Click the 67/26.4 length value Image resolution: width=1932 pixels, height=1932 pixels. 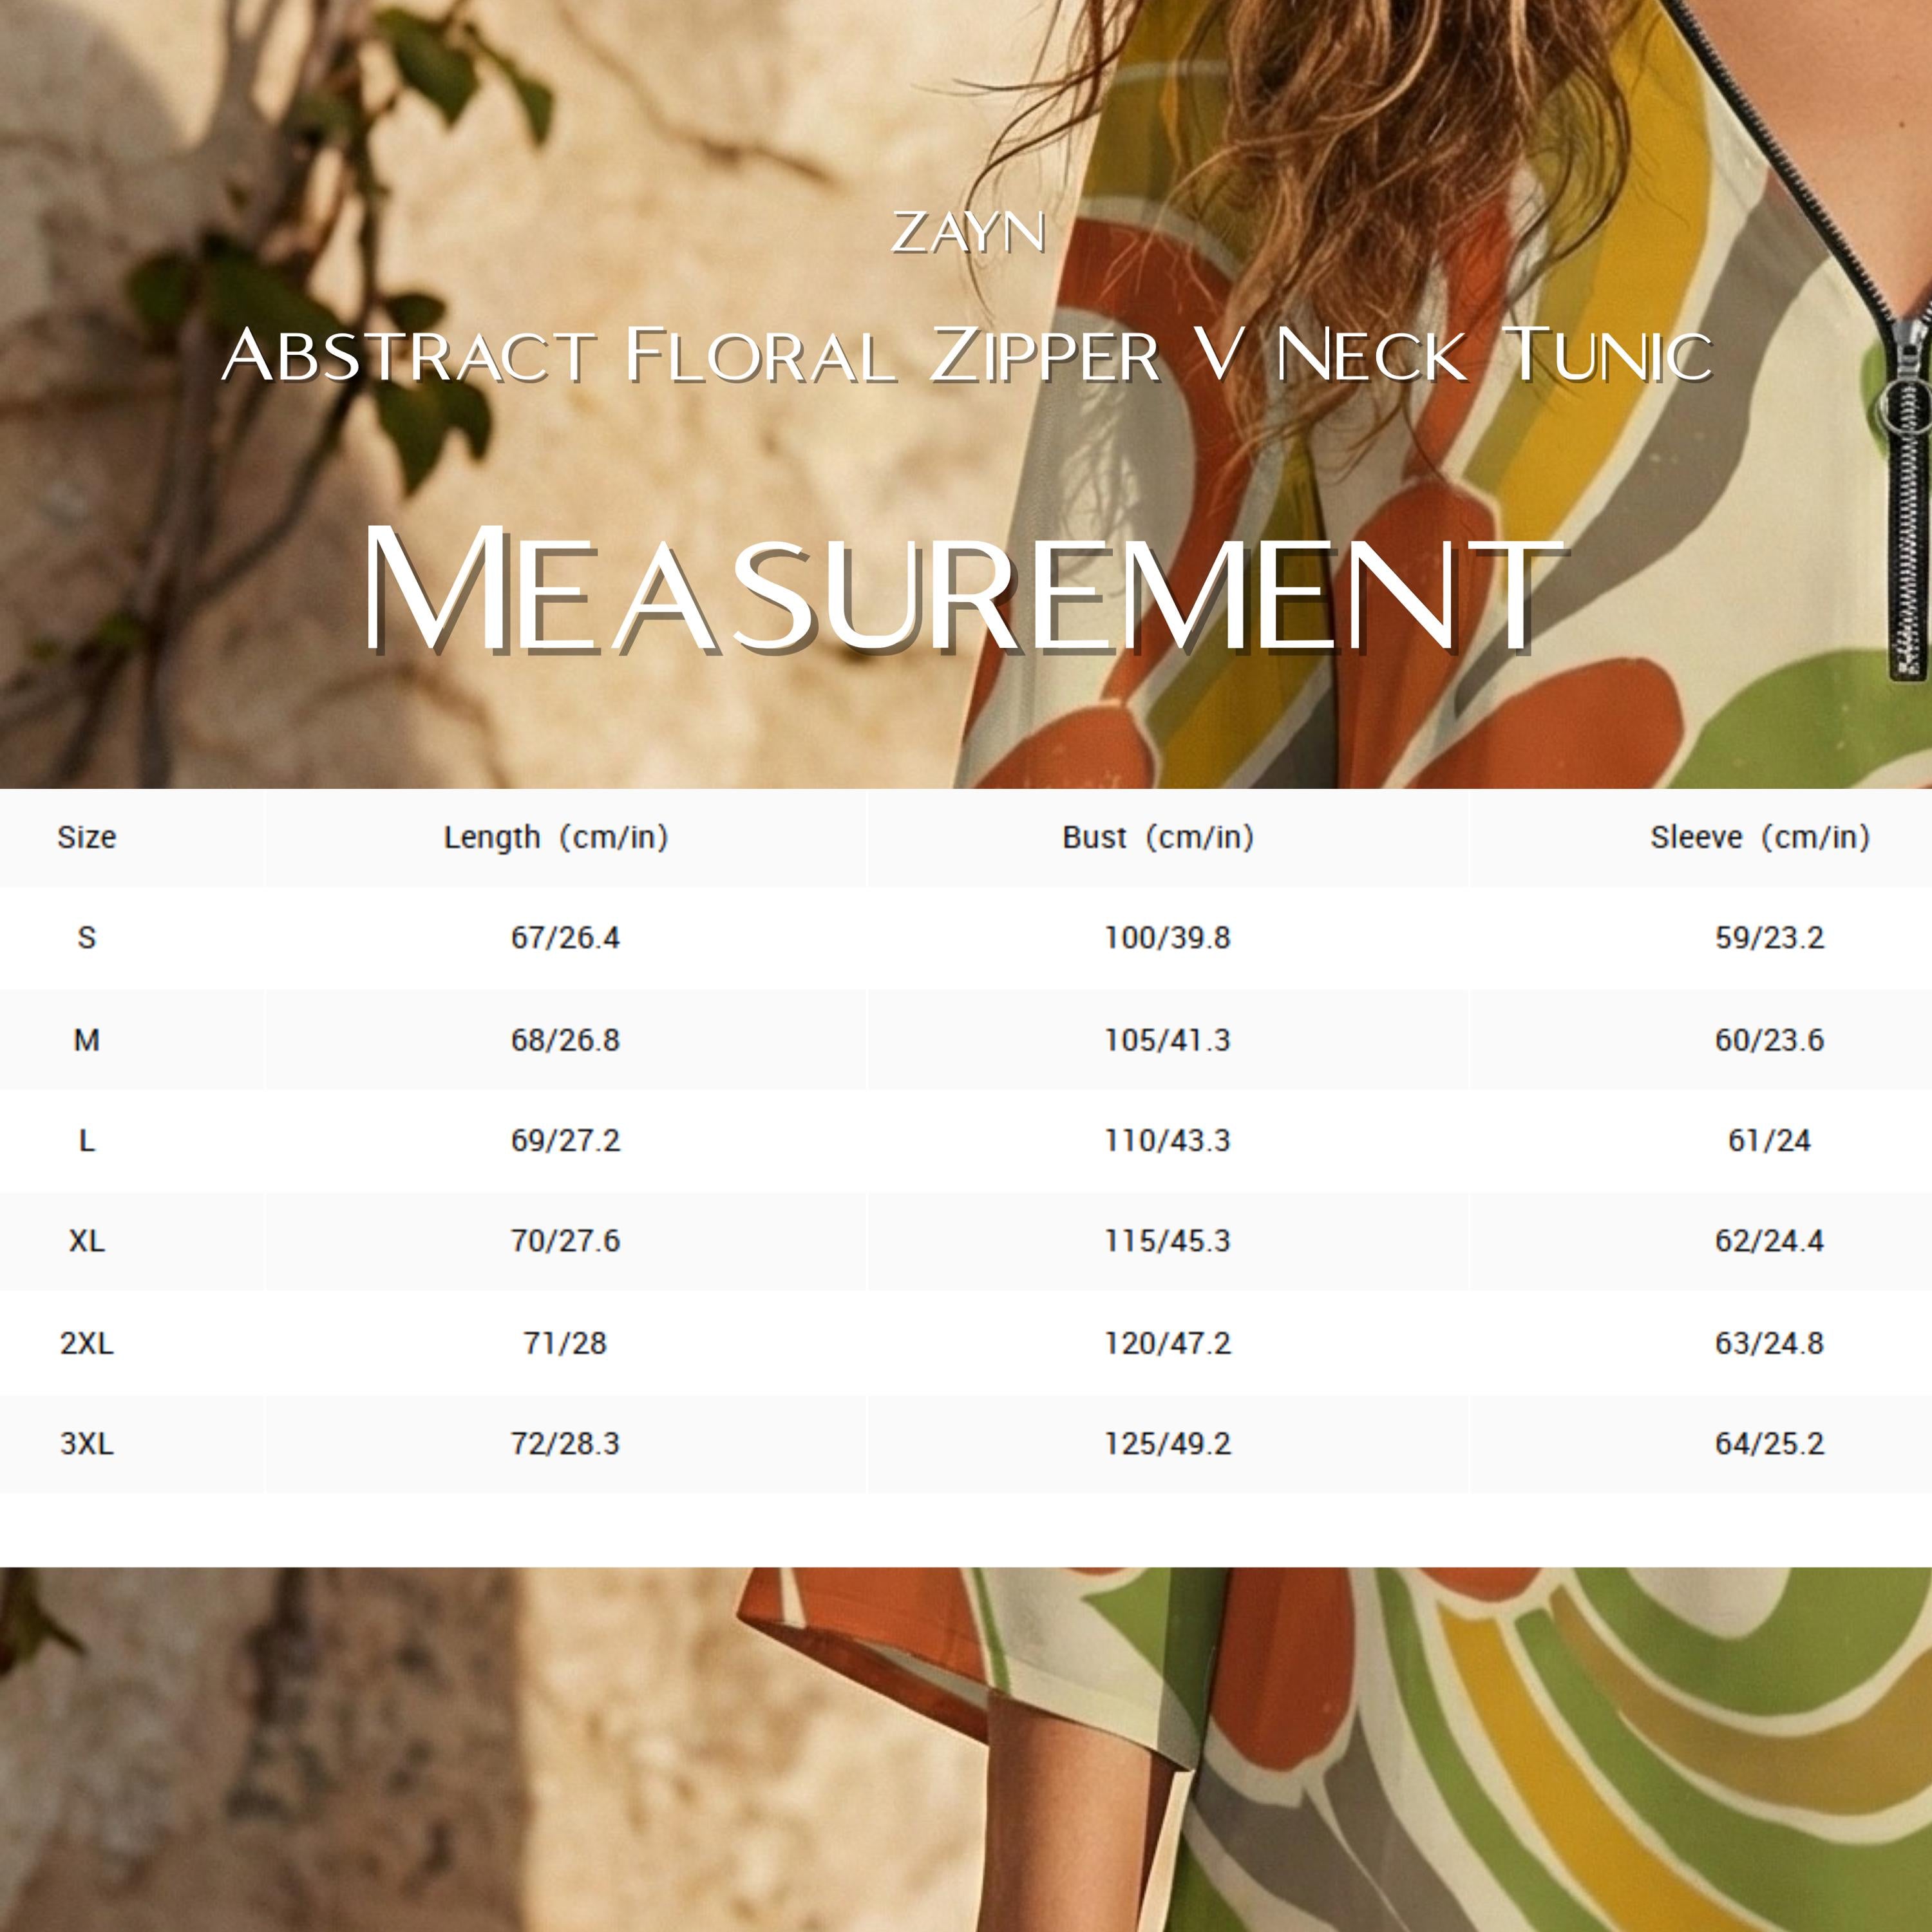[565, 938]
